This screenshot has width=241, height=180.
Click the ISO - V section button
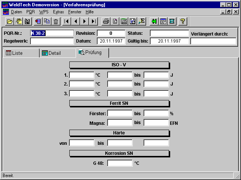(119, 65)
